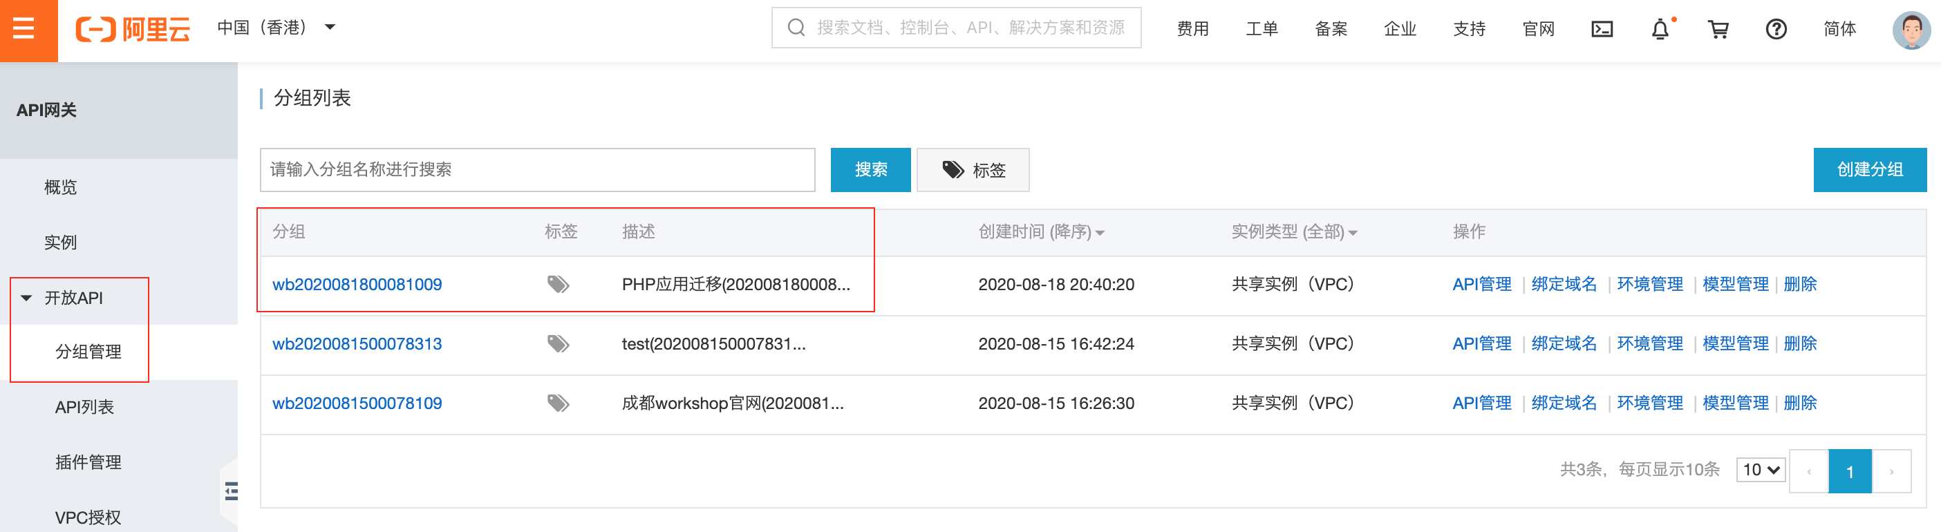Go to pagination page 1
The image size is (1941, 532).
[1850, 471]
